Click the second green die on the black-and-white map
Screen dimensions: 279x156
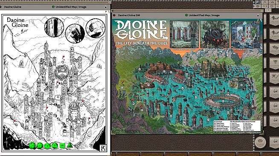40,145
